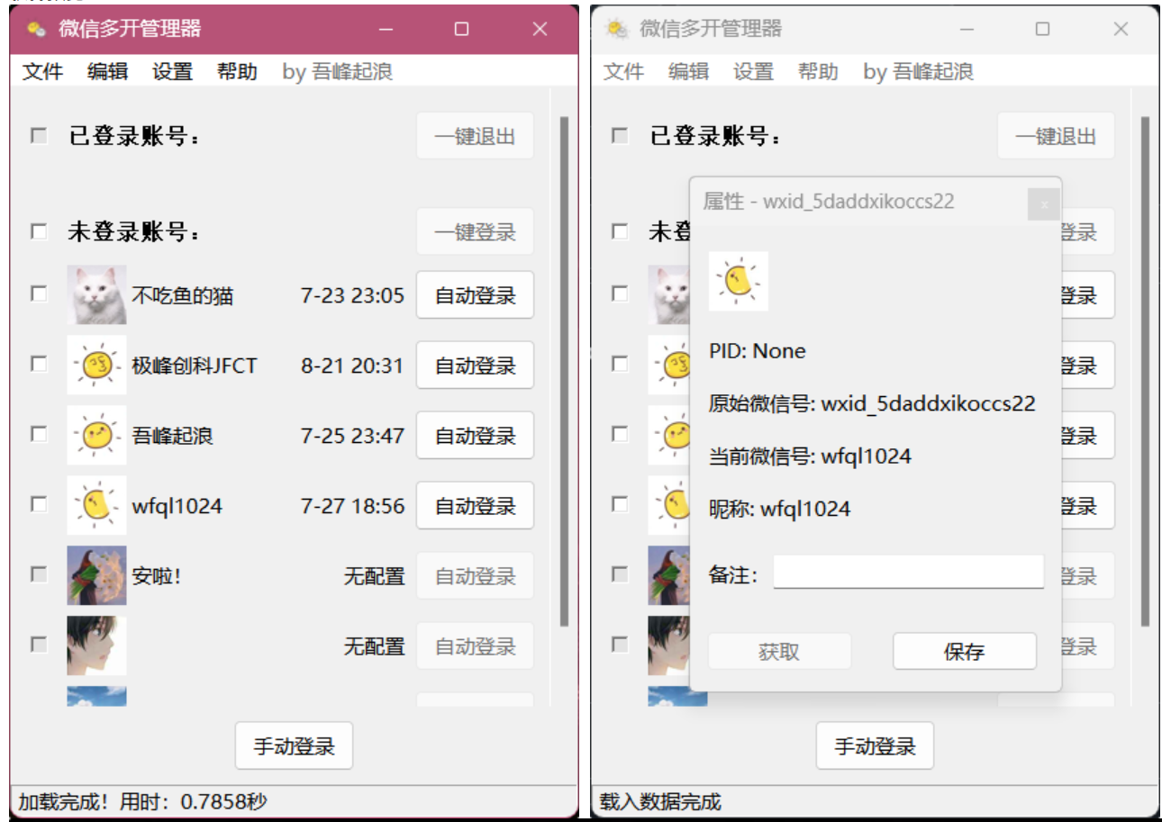This screenshot has width=1162, height=822.
Task: Click 手动登录 button in left window
Action: [294, 746]
